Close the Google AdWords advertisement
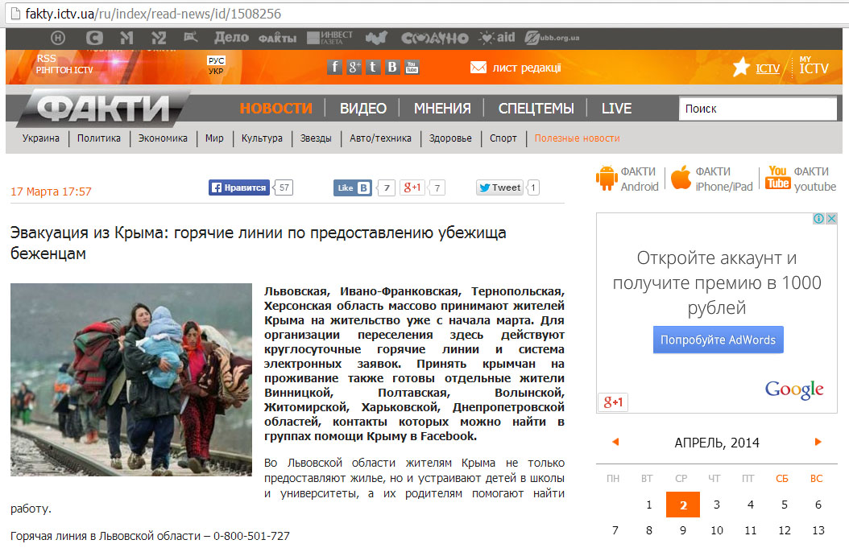Image resolution: width=849 pixels, height=548 pixels. [830, 219]
